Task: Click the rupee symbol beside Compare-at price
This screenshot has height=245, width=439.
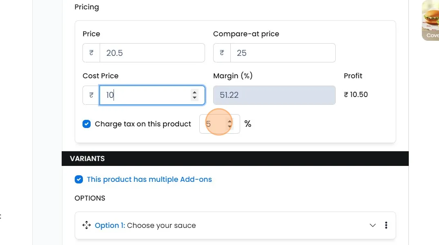Action: click(x=222, y=53)
